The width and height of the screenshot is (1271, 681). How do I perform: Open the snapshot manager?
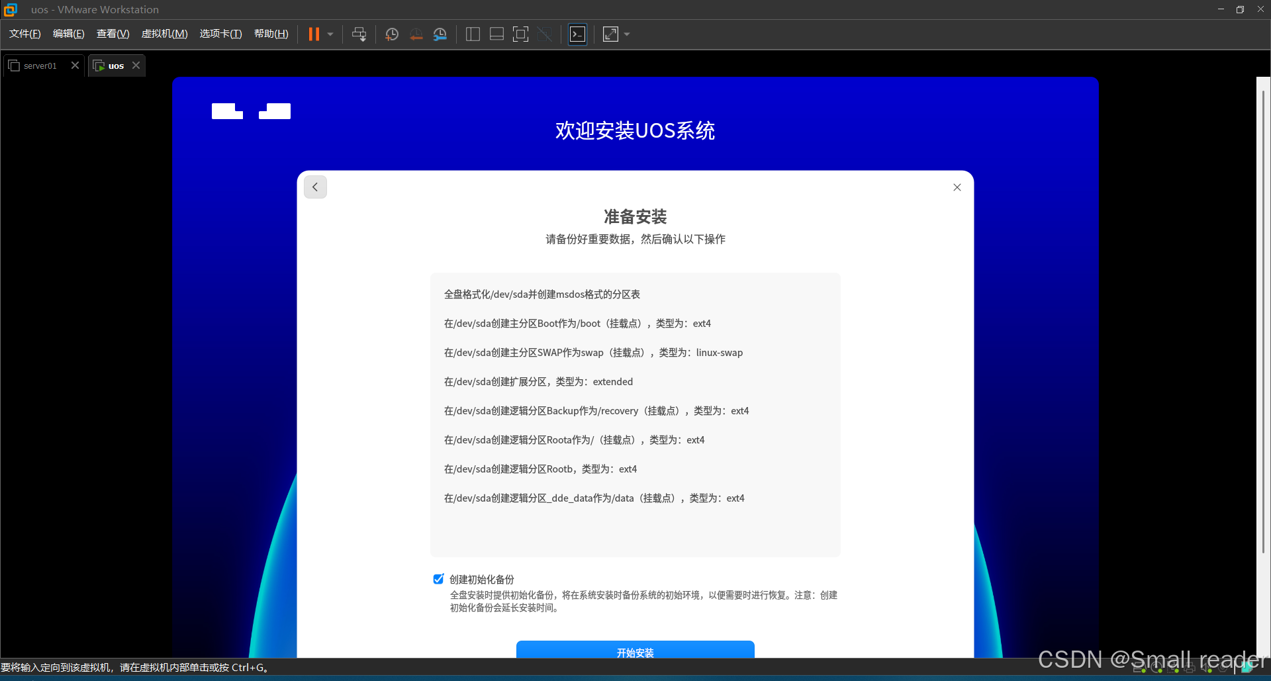click(440, 34)
